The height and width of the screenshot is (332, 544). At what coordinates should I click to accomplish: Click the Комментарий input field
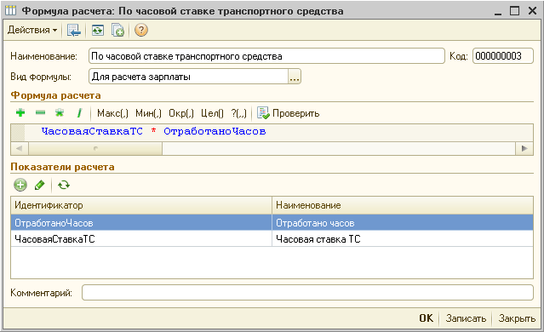[307, 293]
